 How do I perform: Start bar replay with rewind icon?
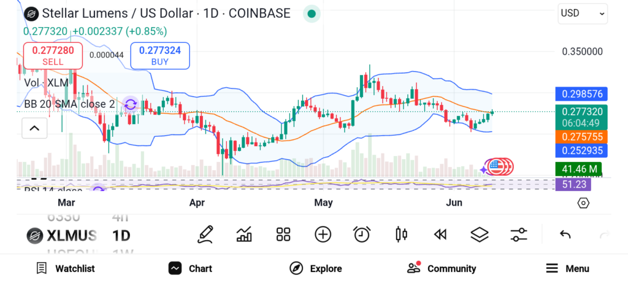click(440, 234)
